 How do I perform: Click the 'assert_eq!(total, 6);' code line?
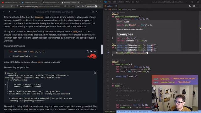127,76
